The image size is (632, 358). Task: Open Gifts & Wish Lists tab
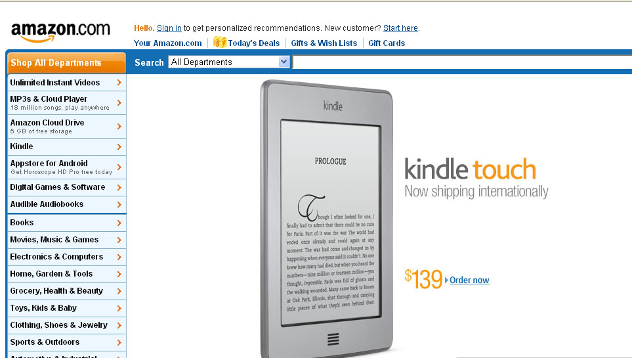tap(324, 43)
